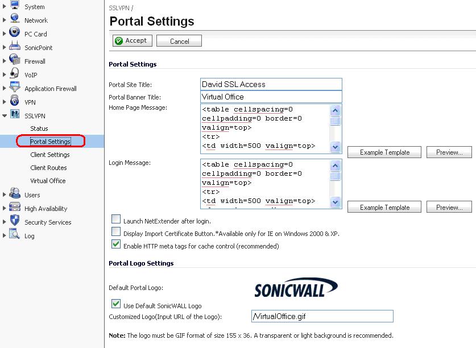This screenshot has width=476, height=348.
Task: Click the System monitor icon
Action: click(x=15, y=5)
